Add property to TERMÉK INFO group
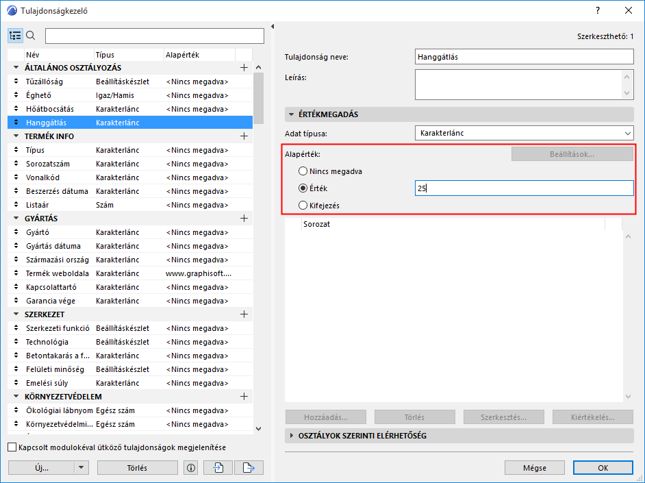Screen dimensions: 645x483 [244, 136]
